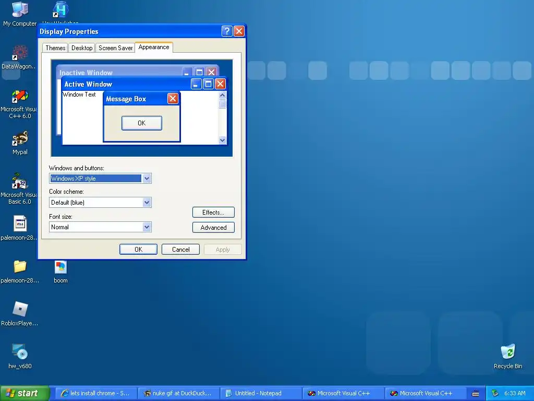Open the Start menu
The height and width of the screenshot is (401, 534).
coord(25,393)
